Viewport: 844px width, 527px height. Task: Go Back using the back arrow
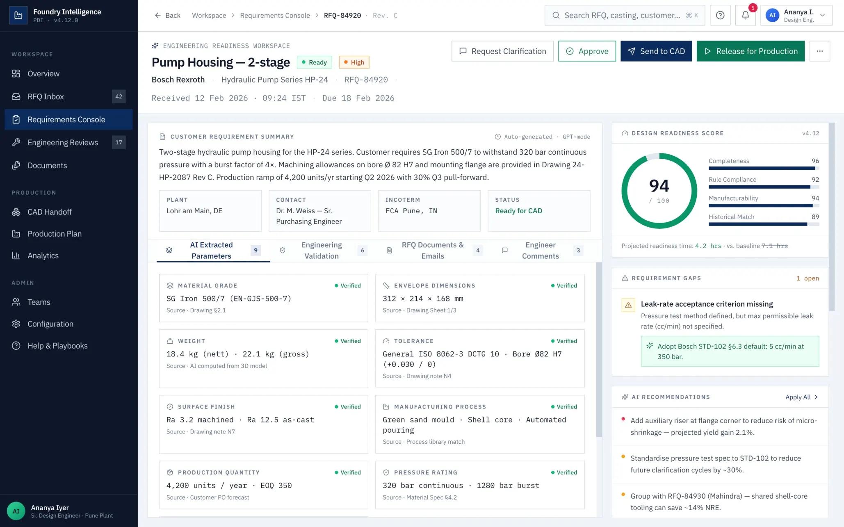[x=167, y=15]
